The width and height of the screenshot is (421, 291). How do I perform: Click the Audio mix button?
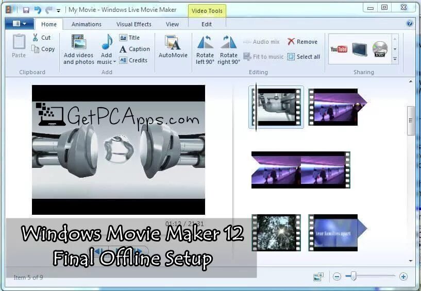pos(261,42)
